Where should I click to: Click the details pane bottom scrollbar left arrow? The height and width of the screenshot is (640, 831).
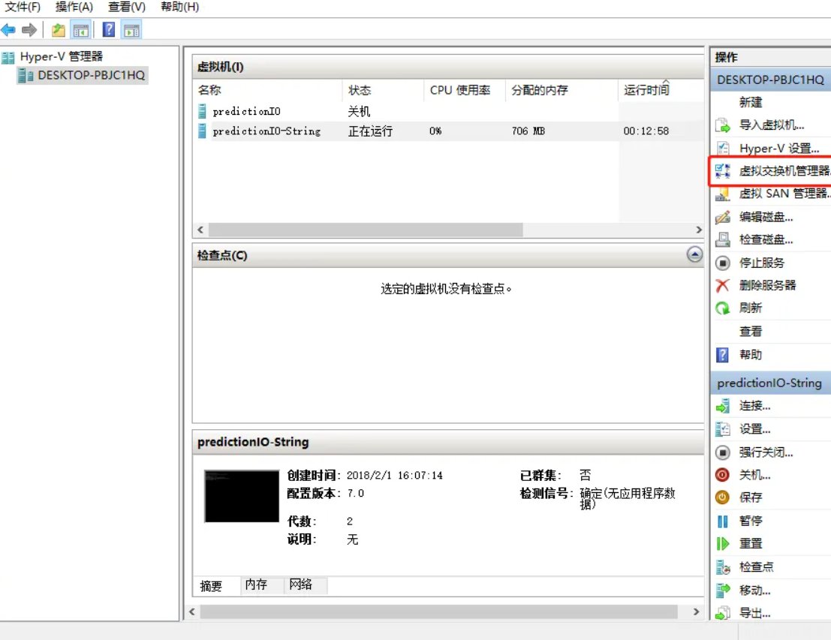click(192, 612)
